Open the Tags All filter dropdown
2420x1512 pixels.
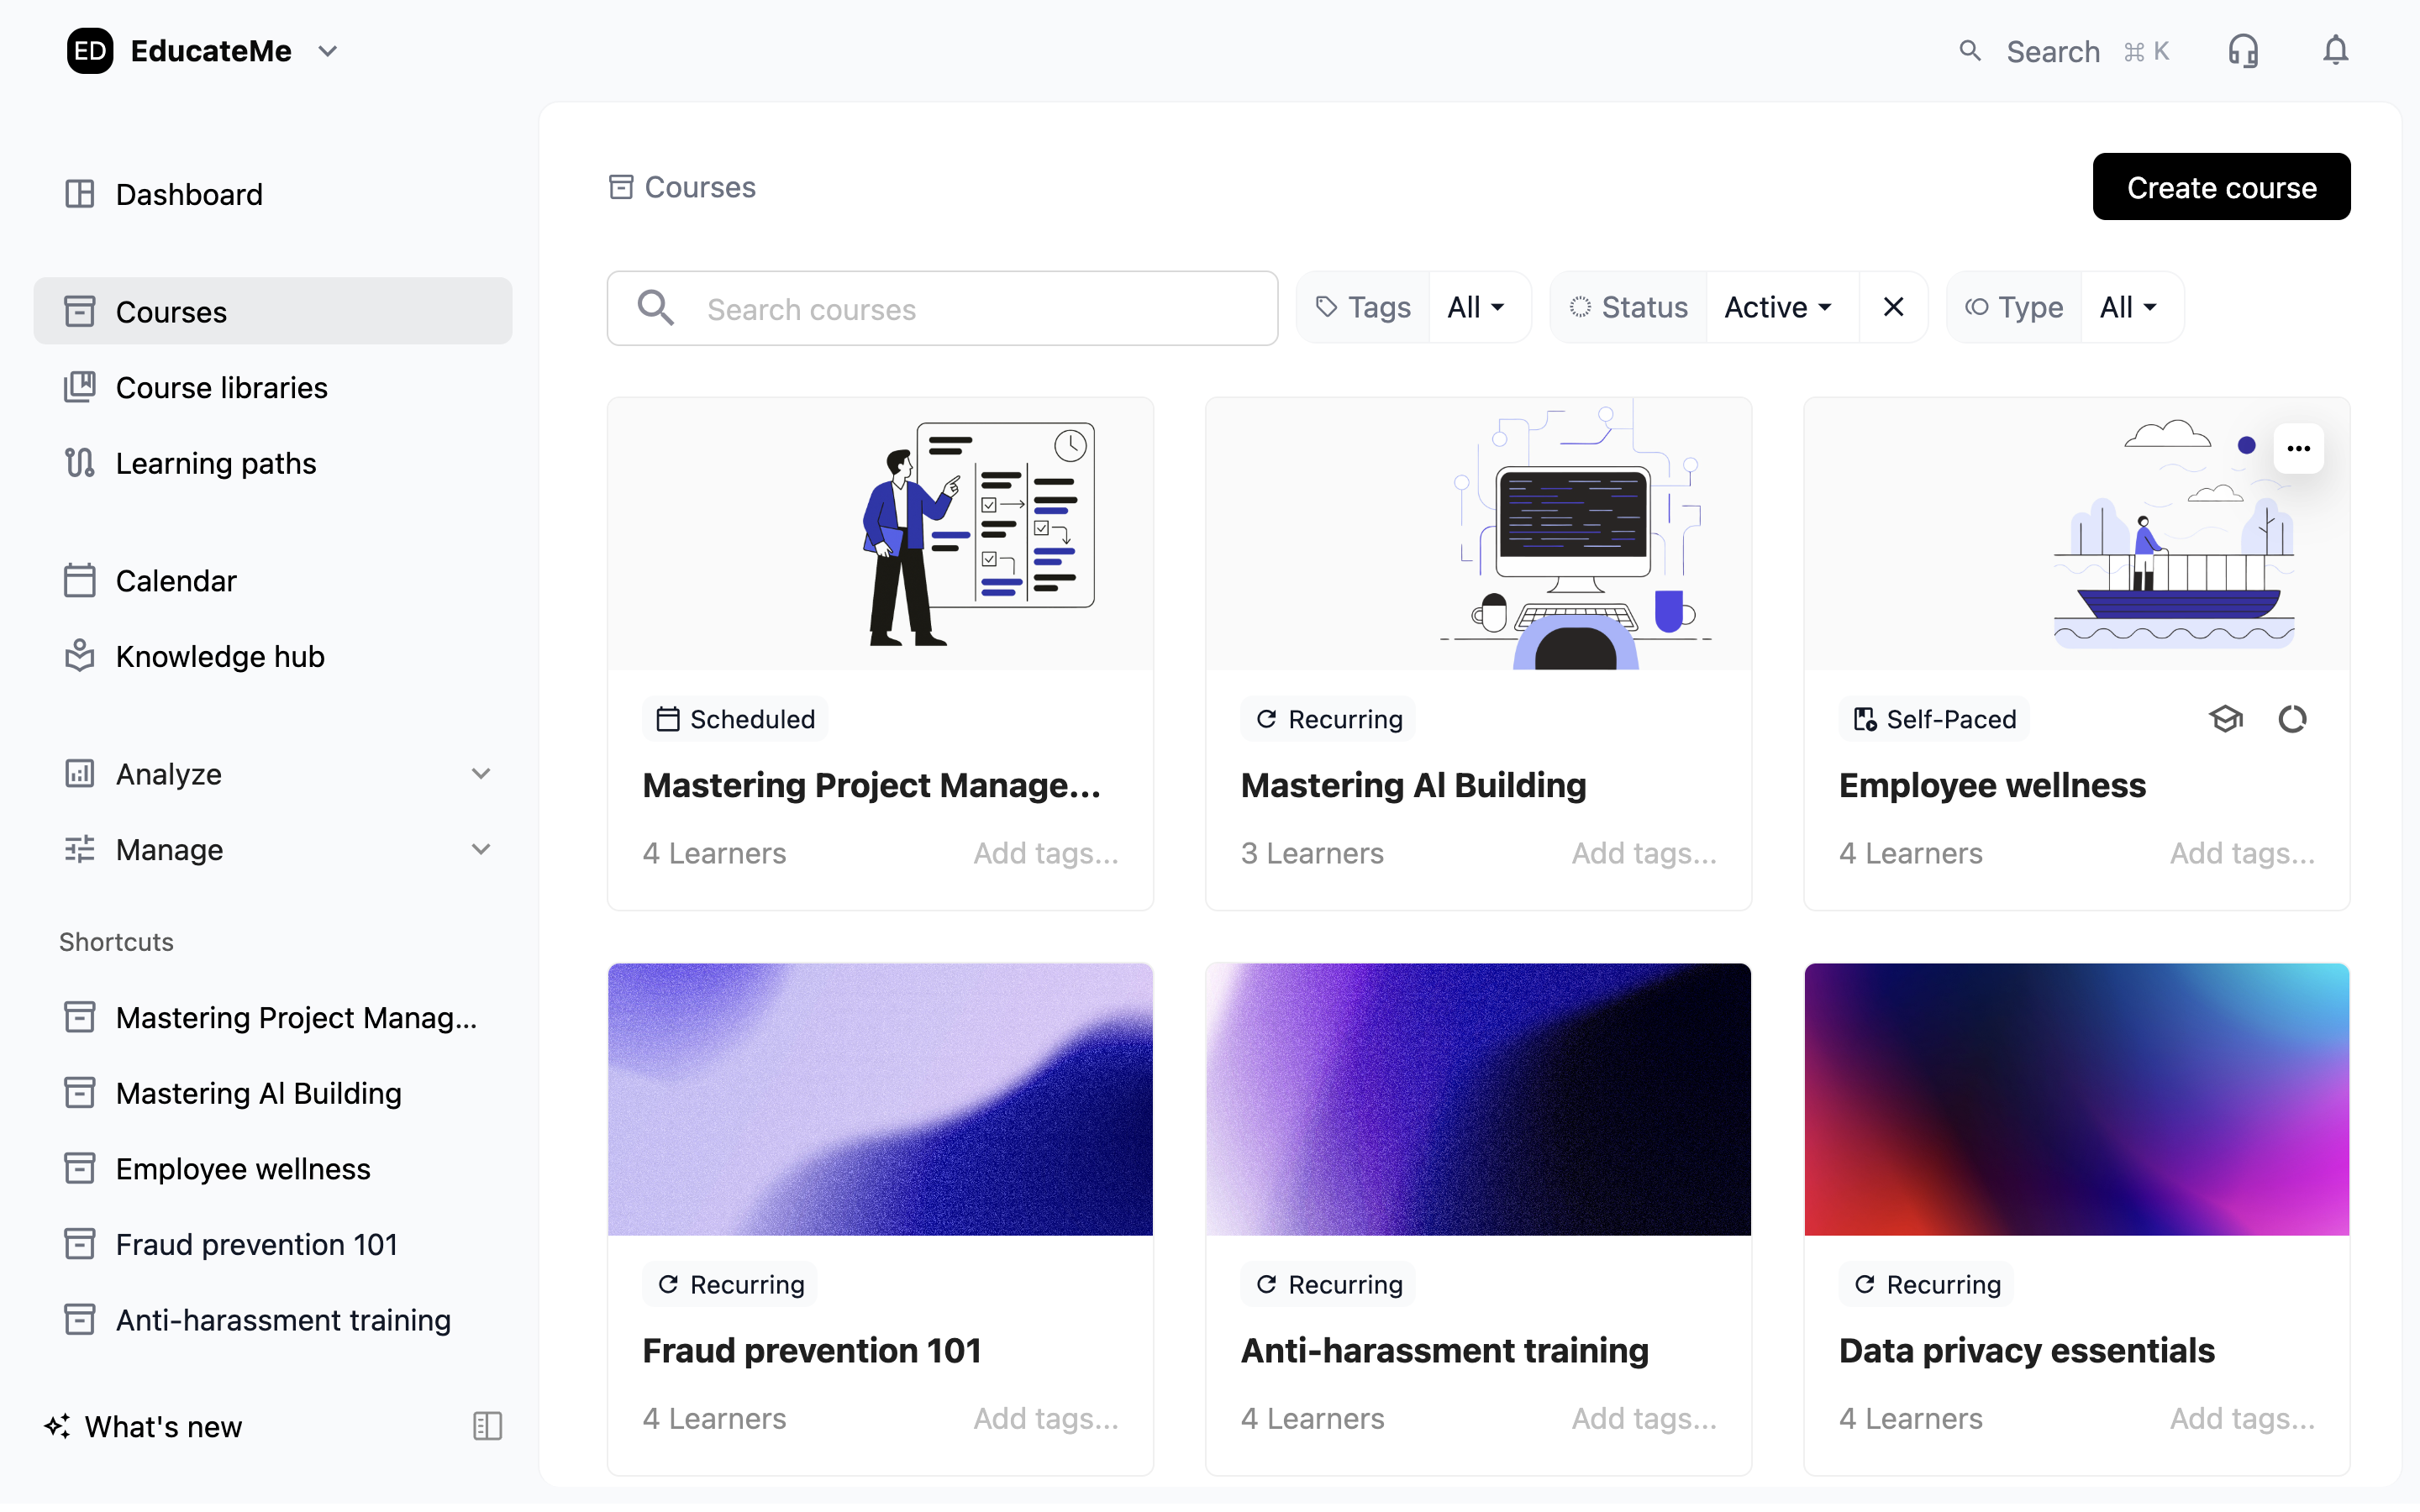pyautogui.click(x=1476, y=307)
